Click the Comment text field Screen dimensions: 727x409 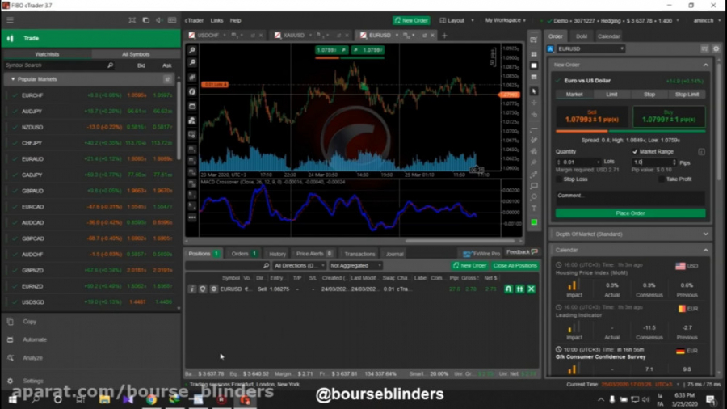pos(631,198)
